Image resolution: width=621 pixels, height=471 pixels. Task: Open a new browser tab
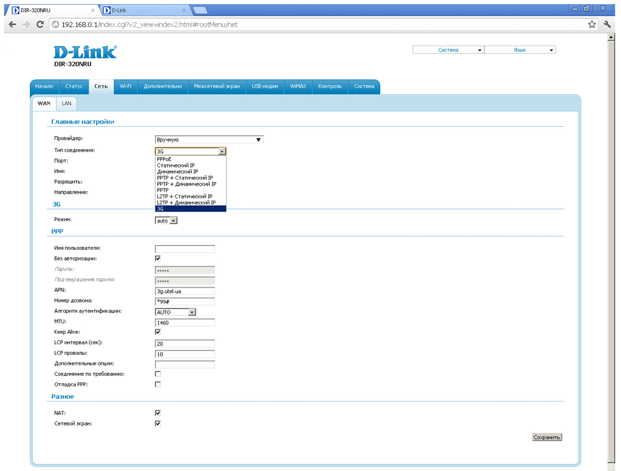(x=200, y=11)
